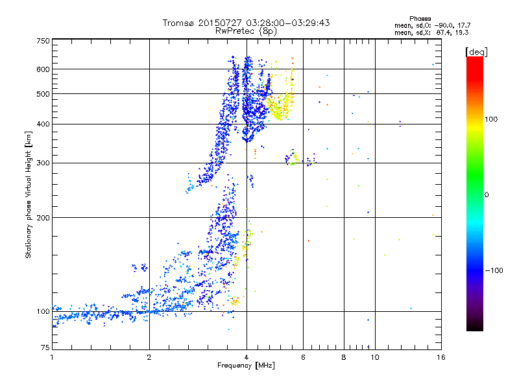This screenshot has height=389, width=519.
Task: Click the phase colorbar gradient
Action: pos(475,194)
